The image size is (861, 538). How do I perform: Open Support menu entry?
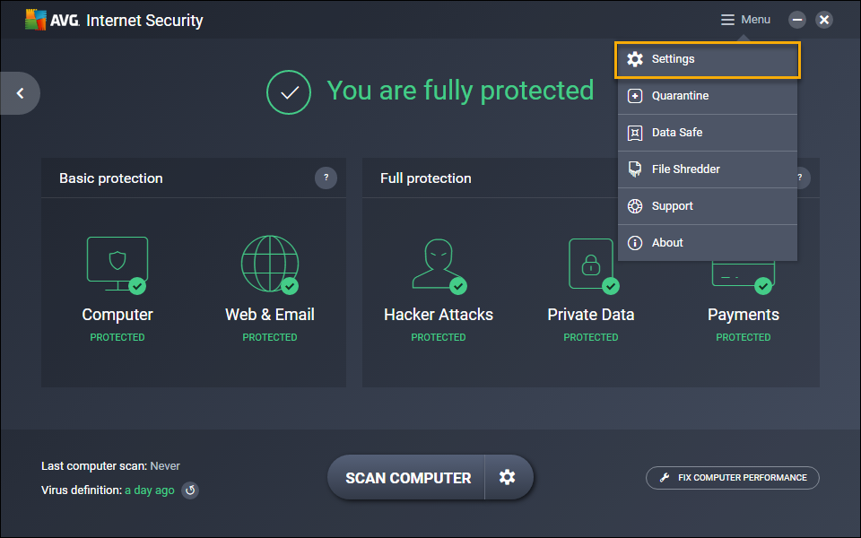[707, 206]
